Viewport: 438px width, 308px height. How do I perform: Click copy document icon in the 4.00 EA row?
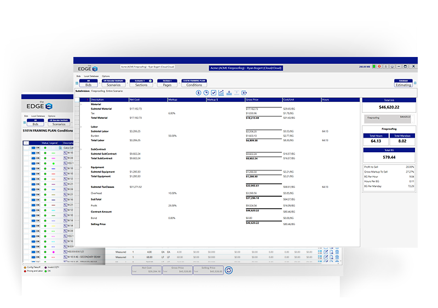(331, 252)
